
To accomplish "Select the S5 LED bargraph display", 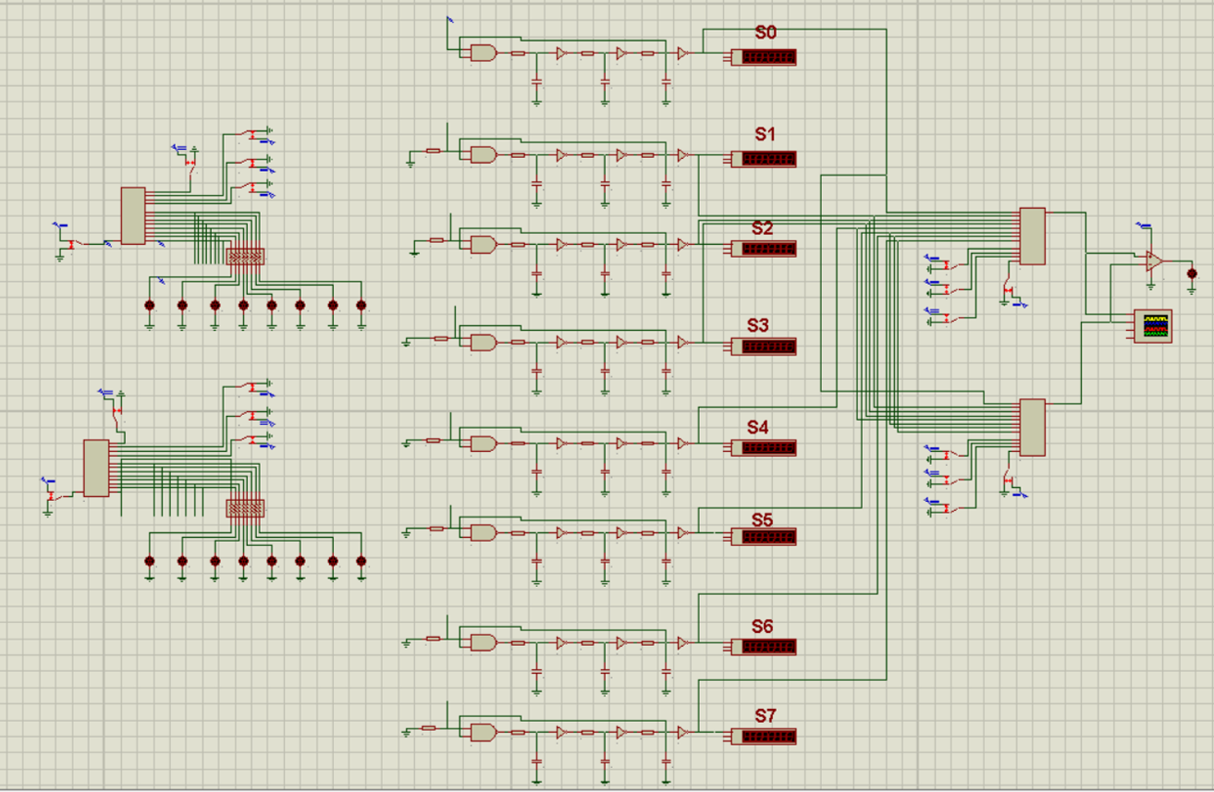I will pos(763,536).
